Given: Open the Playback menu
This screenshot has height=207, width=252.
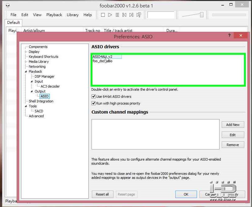Looking at the screenshot, I should (x=54, y=15).
